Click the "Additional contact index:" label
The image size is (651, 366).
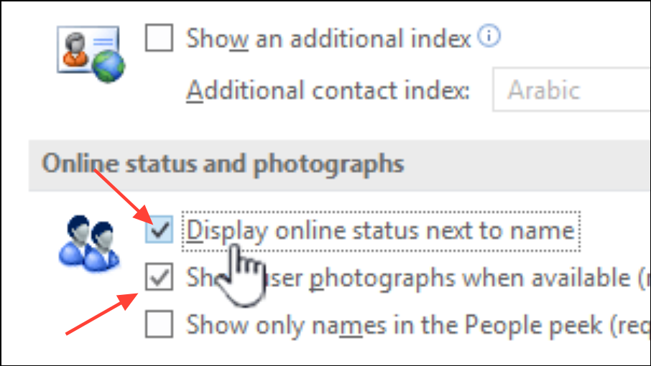point(328,90)
